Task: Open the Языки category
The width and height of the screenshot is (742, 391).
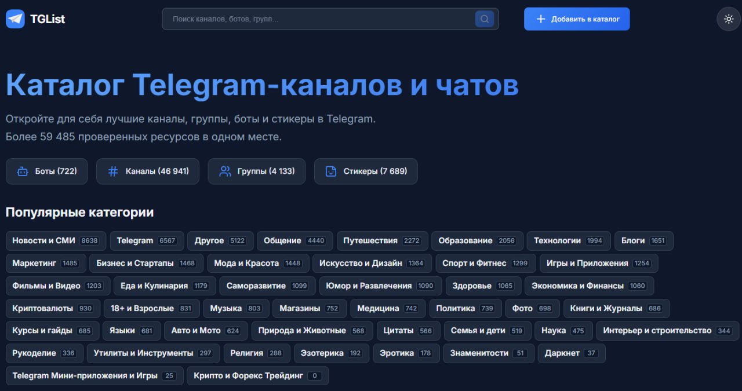Action: click(x=132, y=331)
